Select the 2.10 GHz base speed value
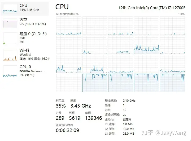The height and width of the screenshot is (141, 191). point(129,101)
